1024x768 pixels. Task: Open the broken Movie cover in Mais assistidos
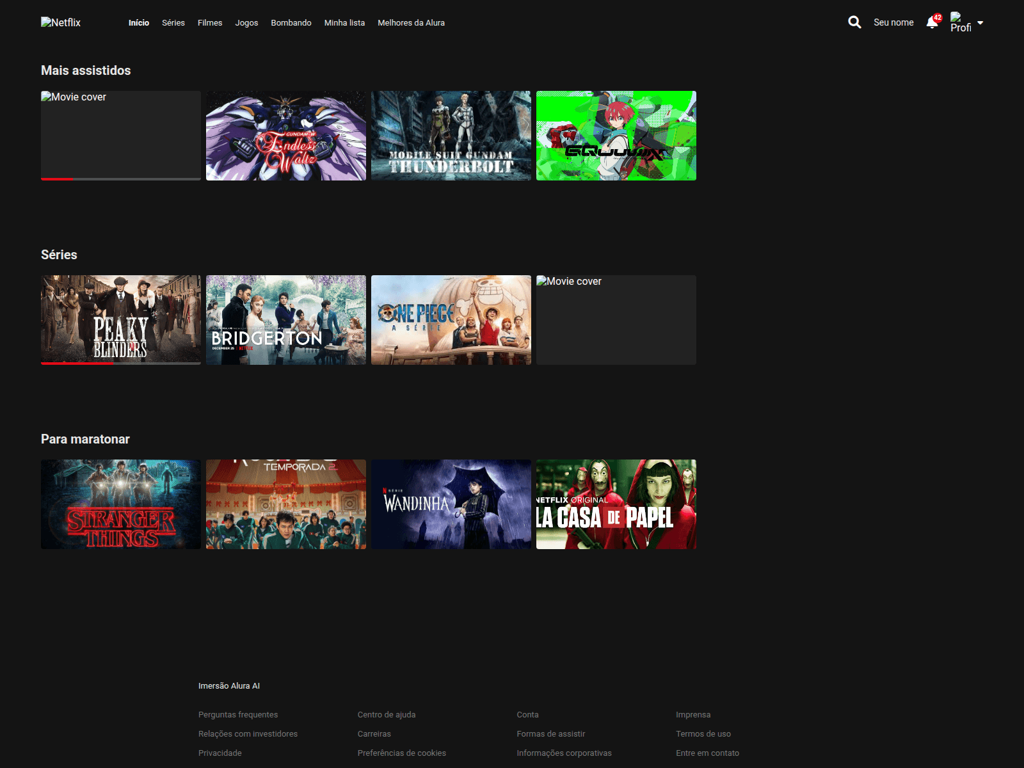[x=121, y=136]
